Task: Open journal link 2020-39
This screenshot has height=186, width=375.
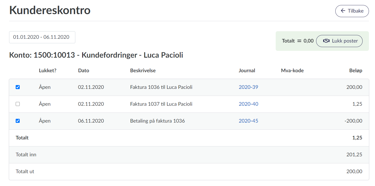Action: coord(248,87)
